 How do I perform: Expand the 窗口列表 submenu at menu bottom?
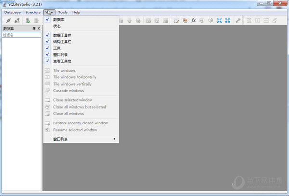coord(81,139)
